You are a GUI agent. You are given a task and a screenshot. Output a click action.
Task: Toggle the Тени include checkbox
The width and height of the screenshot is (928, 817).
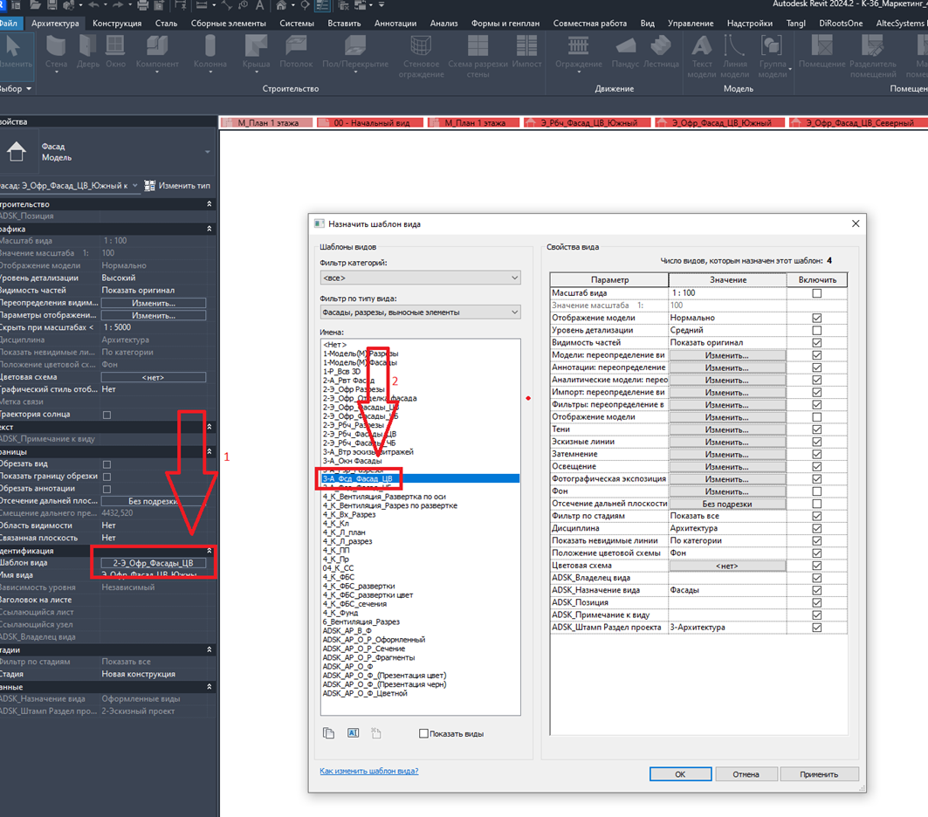(817, 429)
